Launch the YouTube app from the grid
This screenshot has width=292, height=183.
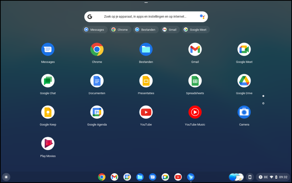(x=146, y=112)
